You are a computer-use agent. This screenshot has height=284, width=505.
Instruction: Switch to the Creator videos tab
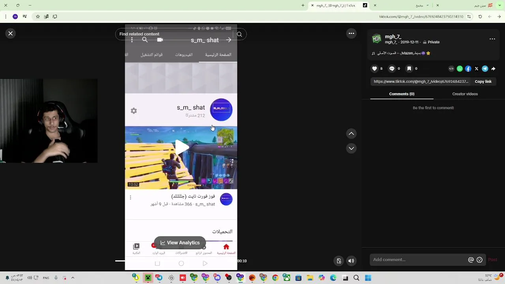click(x=465, y=94)
